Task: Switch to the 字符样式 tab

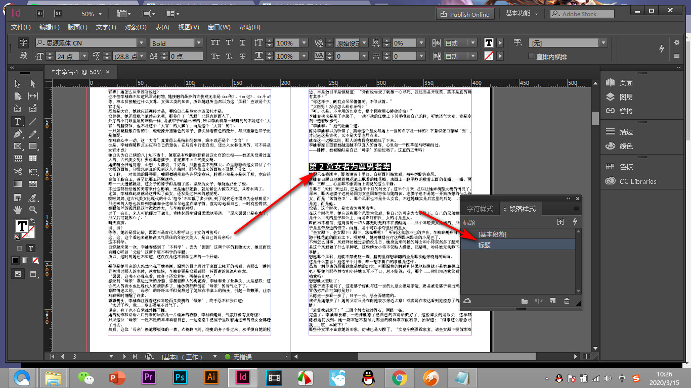Action: coord(480,209)
